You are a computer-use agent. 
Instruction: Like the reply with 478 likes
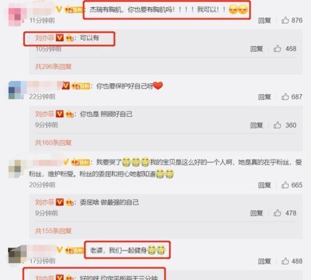pos(277,213)
